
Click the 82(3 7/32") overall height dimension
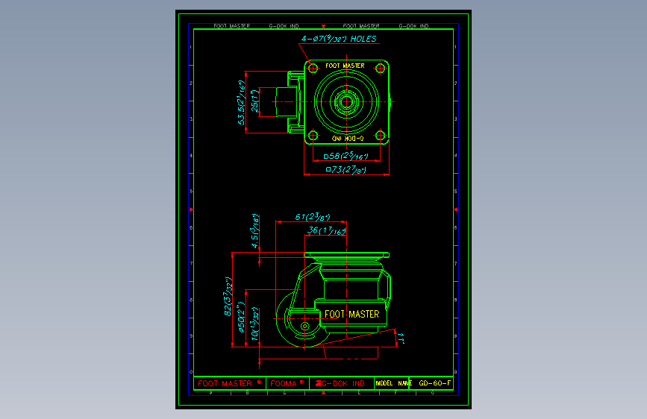coord(228,297)
